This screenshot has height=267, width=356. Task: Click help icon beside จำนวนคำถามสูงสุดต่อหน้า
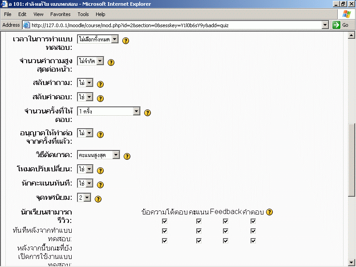click(111, 62)
